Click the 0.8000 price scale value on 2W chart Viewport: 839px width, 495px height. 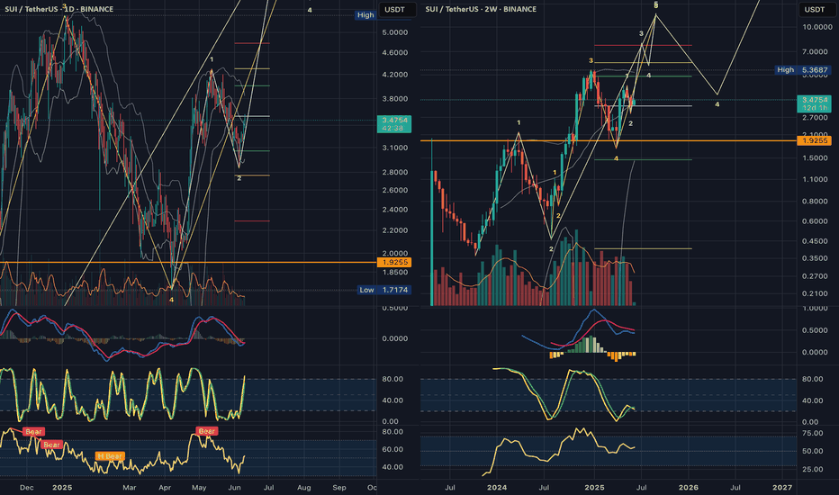[x=815, y=202]
